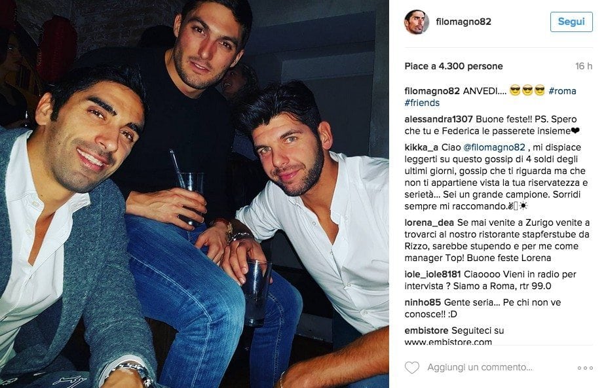Screen dimensions: 606x388
Task: Click the heart like icon
Action: (411, 367)
